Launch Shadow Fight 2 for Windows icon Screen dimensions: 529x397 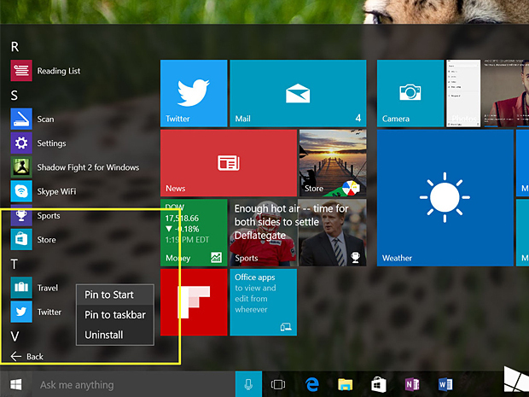(21, 167)
